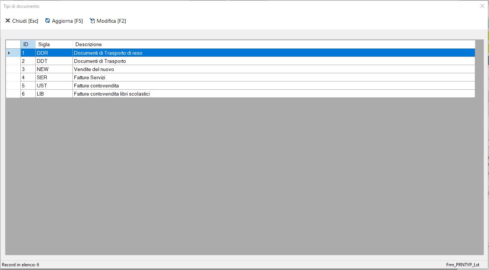Select the UST sigla cell
Image resolution: width=489 pixels, height=270 pixels.
pos(54,86)
